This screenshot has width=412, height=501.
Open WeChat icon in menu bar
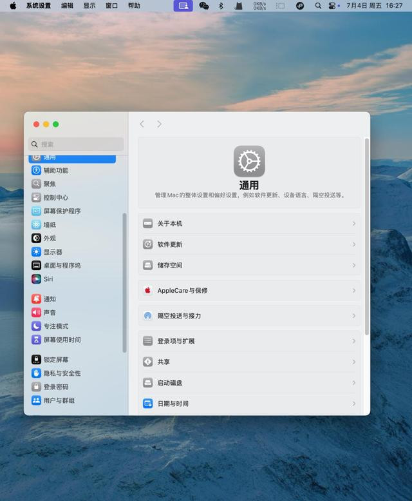coord(204,6)
